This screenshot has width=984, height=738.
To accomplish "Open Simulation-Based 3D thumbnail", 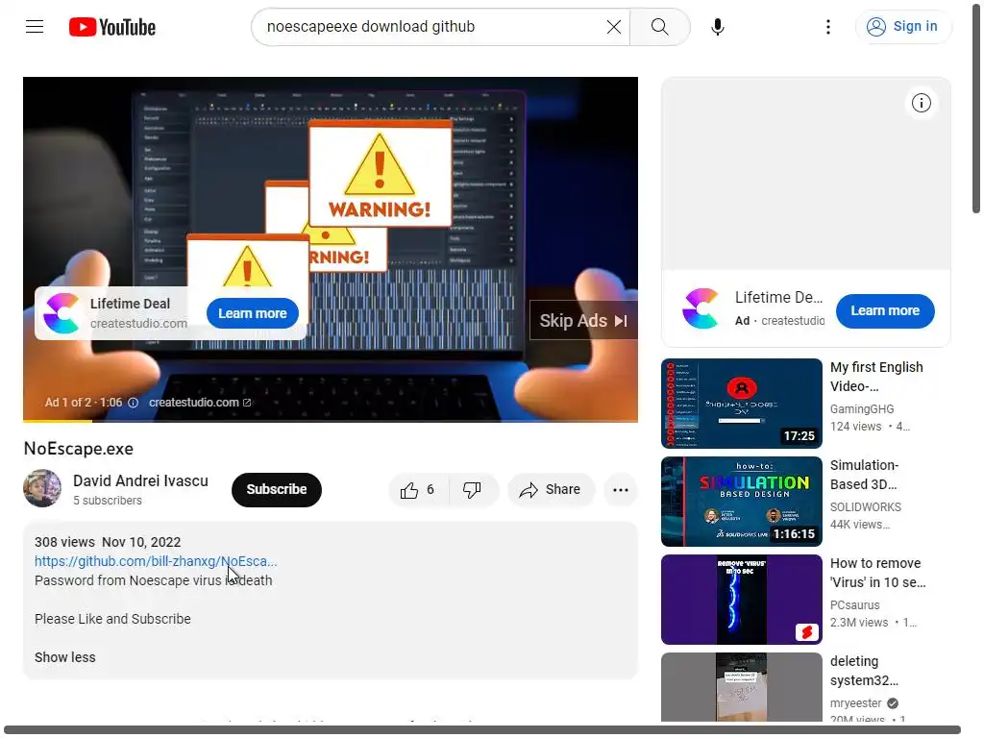I will (x=741, y=502).
